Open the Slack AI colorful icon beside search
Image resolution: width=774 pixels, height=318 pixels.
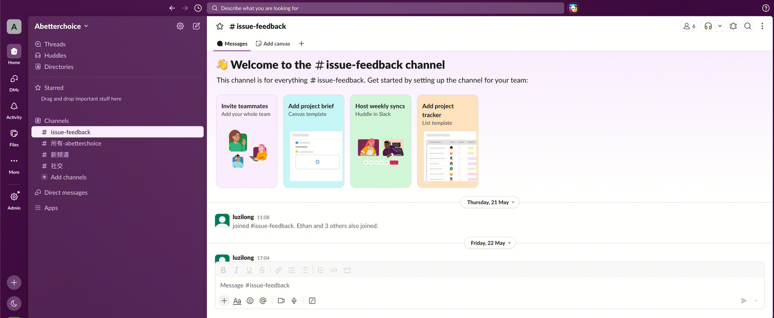tap(573, 8)
